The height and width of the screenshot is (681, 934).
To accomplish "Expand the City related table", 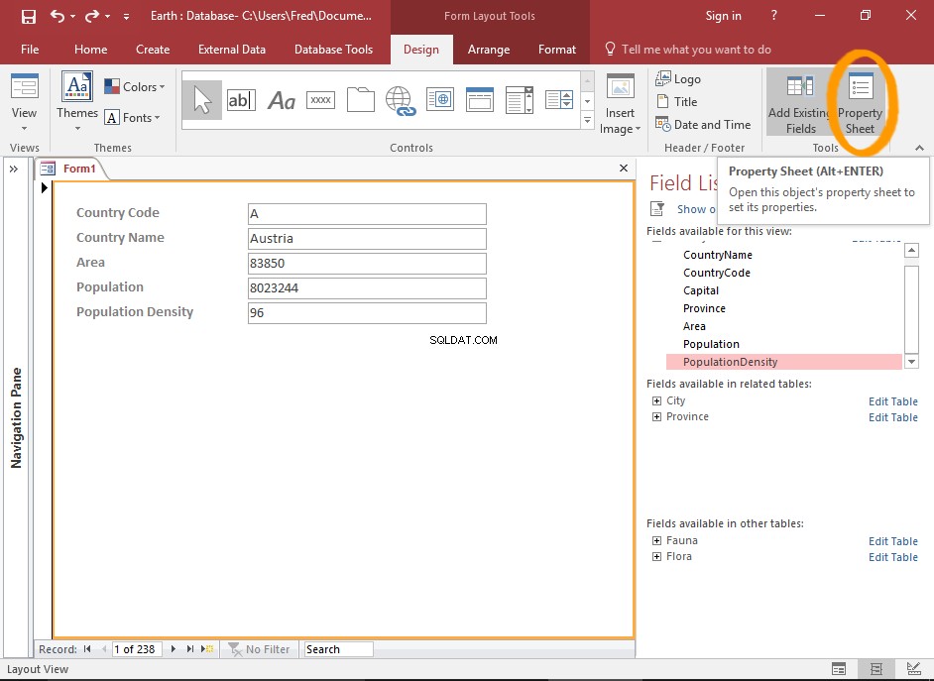I will click(x=656, y=401).
